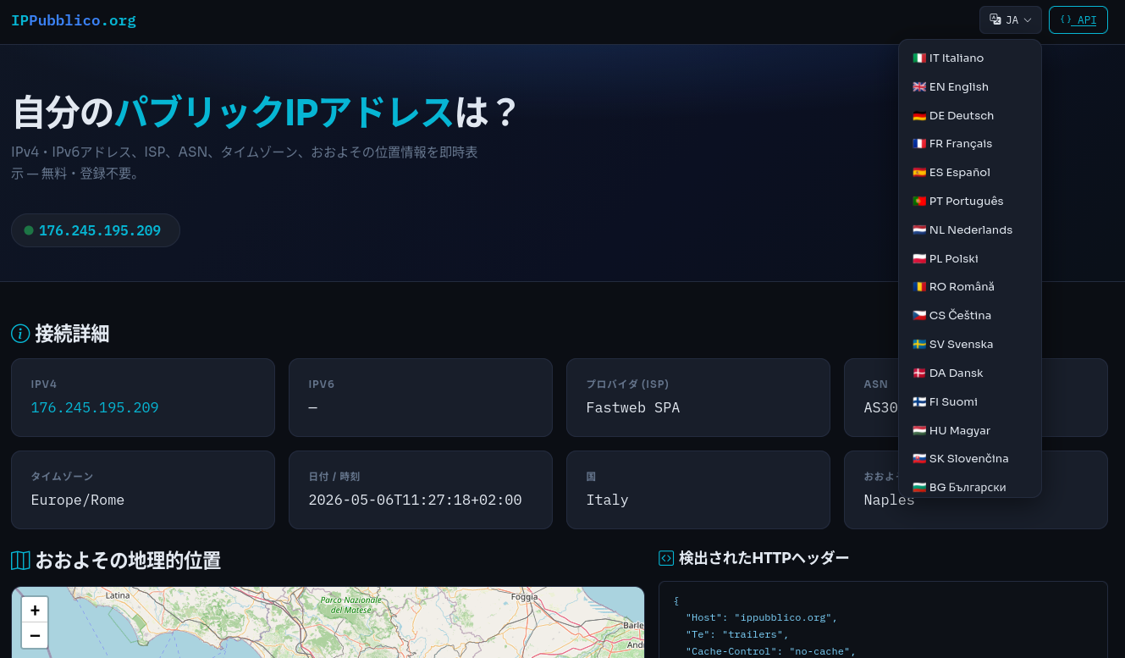Select SK Slovenčina language

click(x=970, y=459)
